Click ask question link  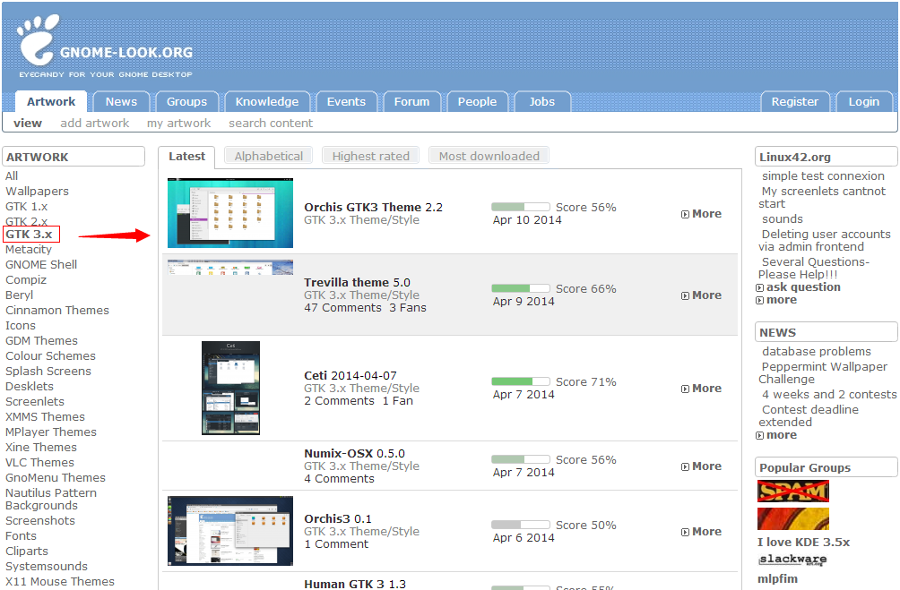(x=803, y=287)
